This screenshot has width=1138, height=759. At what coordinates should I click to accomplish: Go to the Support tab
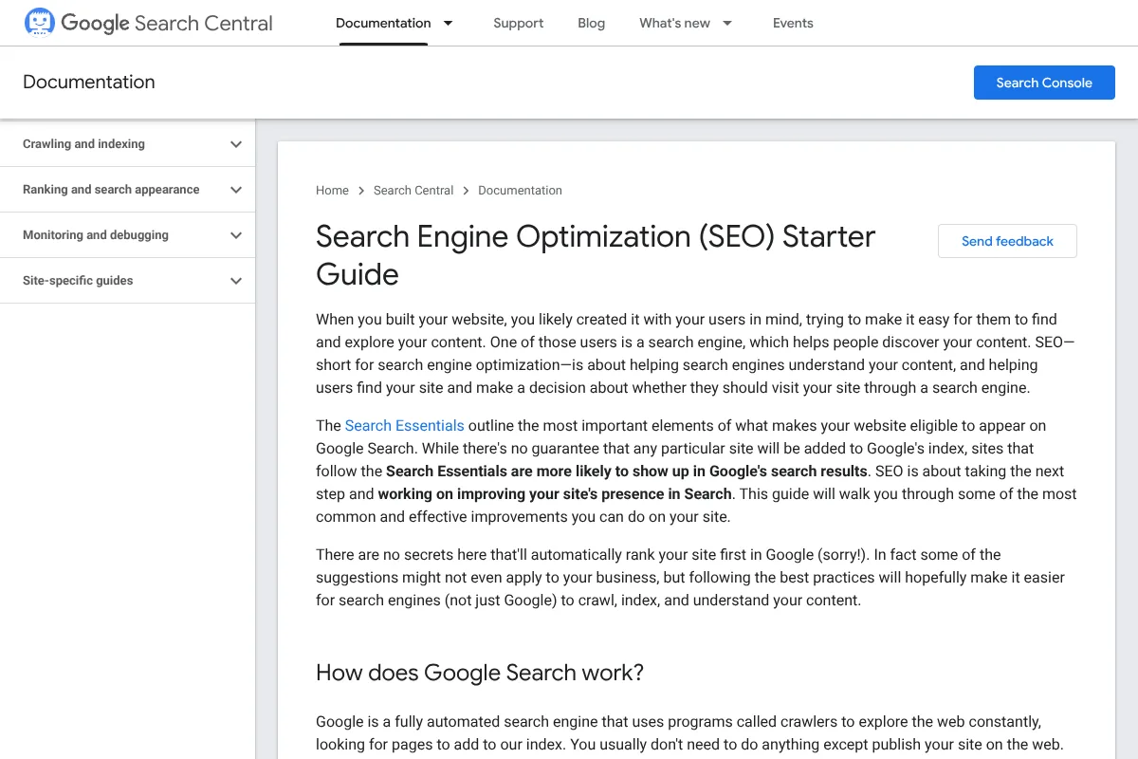(519, 23)
